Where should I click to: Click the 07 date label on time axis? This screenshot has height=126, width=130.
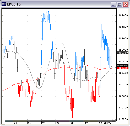[44, 123]
